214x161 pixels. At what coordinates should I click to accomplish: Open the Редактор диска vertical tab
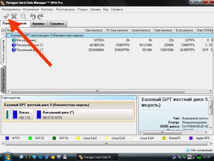click(x=3, y=79)
